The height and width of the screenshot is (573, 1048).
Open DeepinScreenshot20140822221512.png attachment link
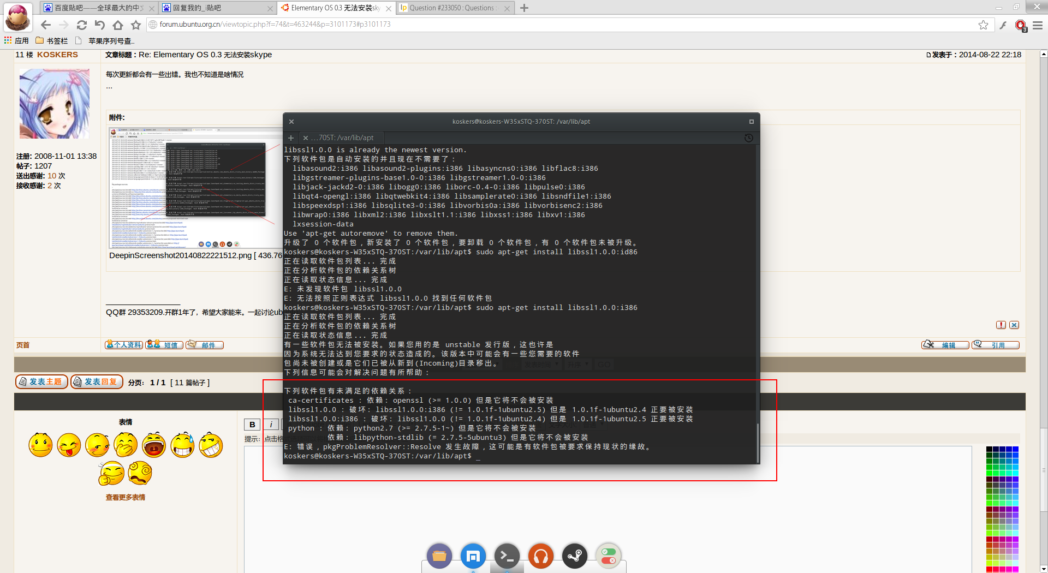click(180, 255)
